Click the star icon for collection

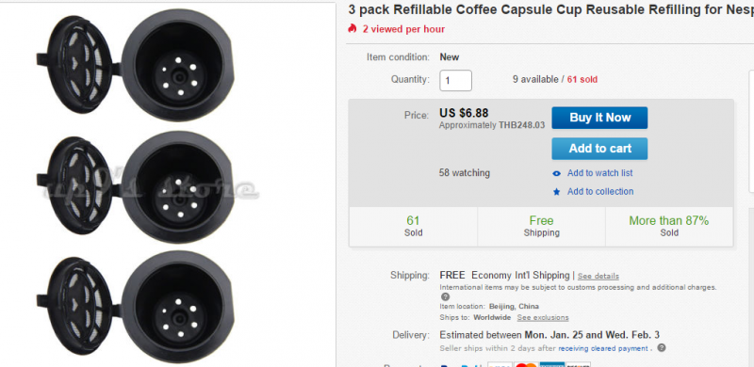coord(556,192)
